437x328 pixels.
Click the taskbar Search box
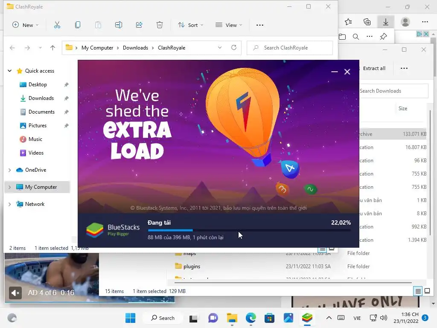pos(163,318)
